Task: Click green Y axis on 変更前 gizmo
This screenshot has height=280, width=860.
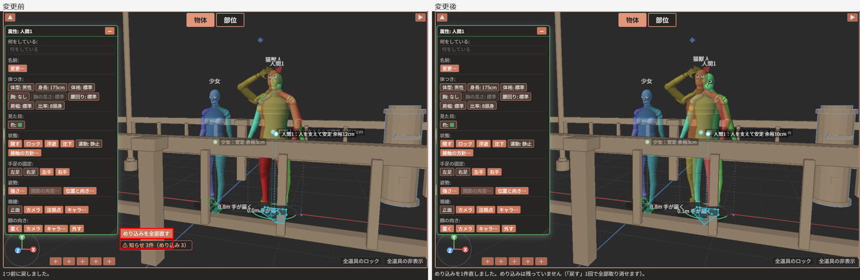Action: (22, 236)
